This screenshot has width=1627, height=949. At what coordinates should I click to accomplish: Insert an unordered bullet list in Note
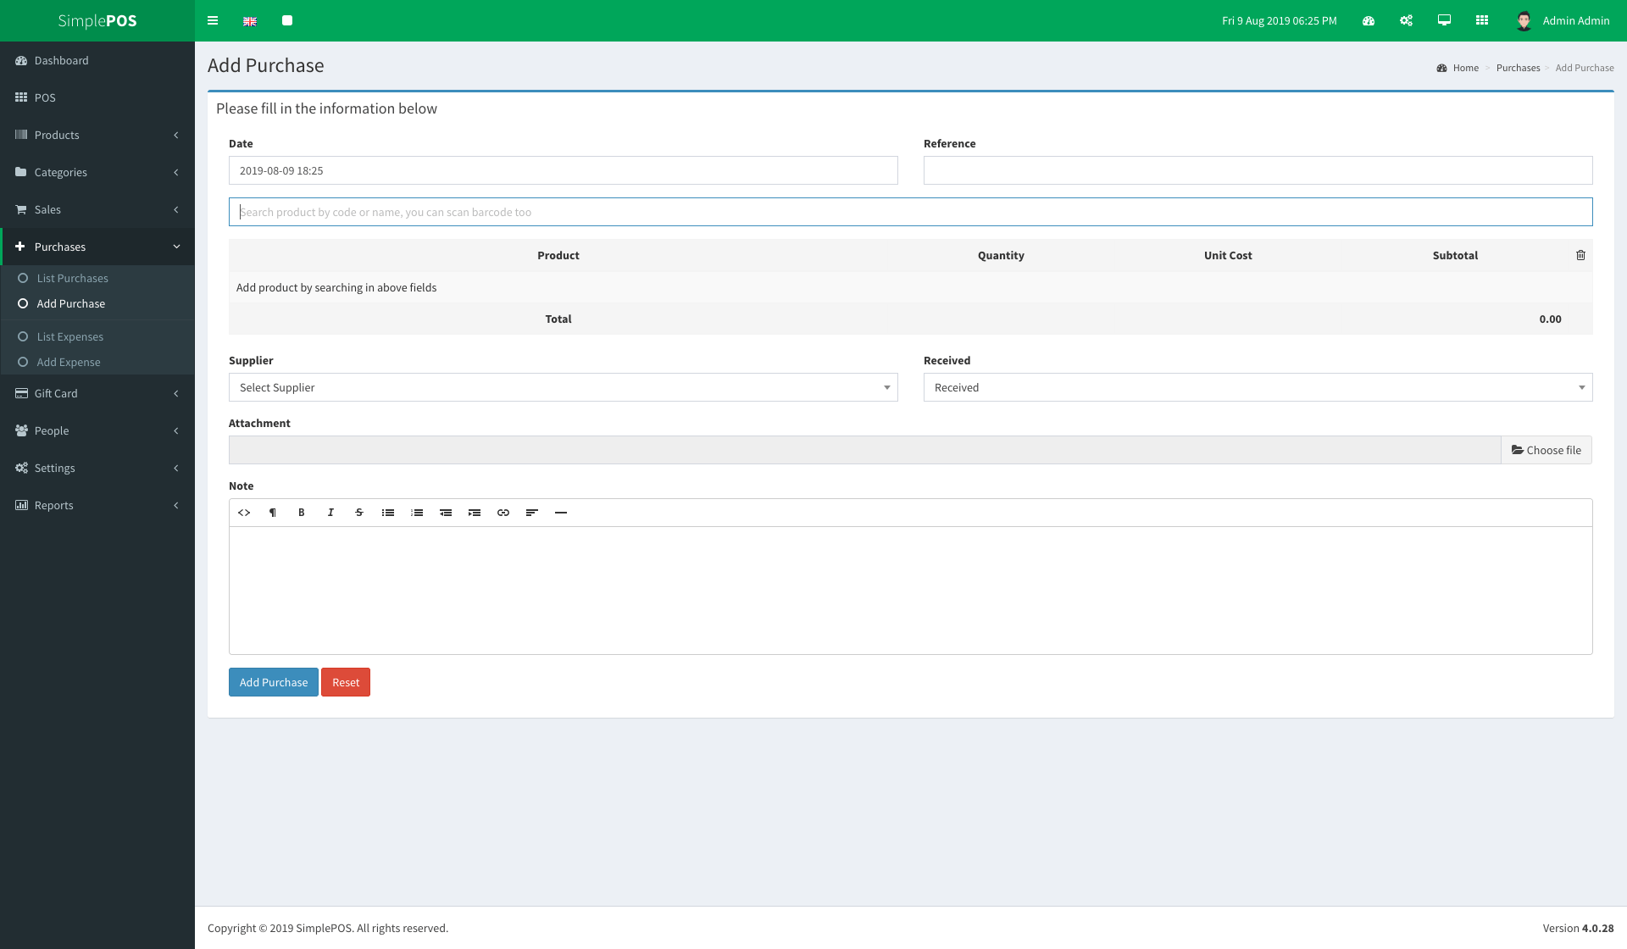pyautogui.click(x=388, y=513)
